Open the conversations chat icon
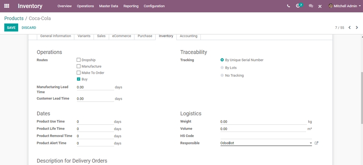 click(311, 6)
